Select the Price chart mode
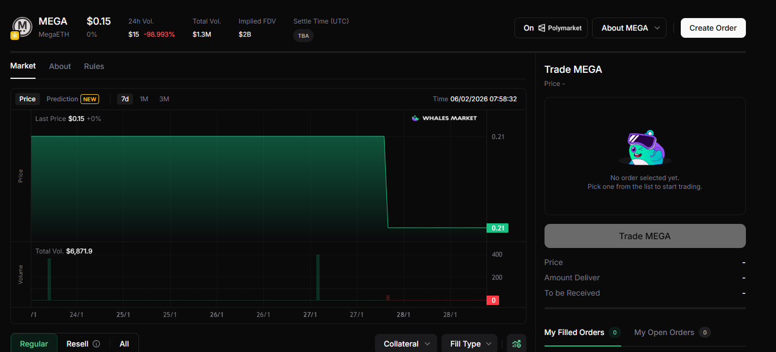 27,99
